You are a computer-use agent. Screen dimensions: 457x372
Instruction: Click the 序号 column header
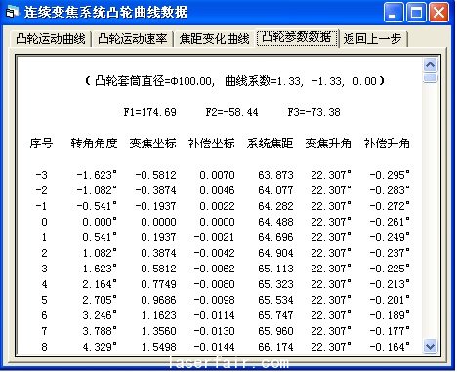[41, 144]
